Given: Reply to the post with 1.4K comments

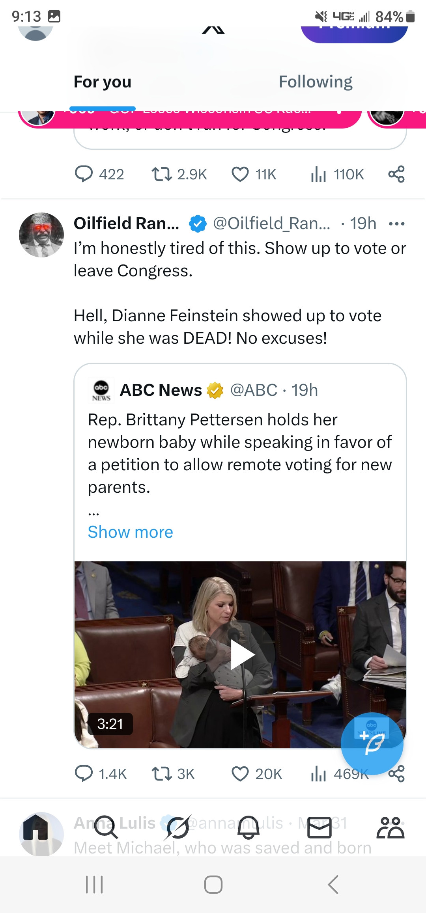Looking at the screenshot, I should (84, 773).
